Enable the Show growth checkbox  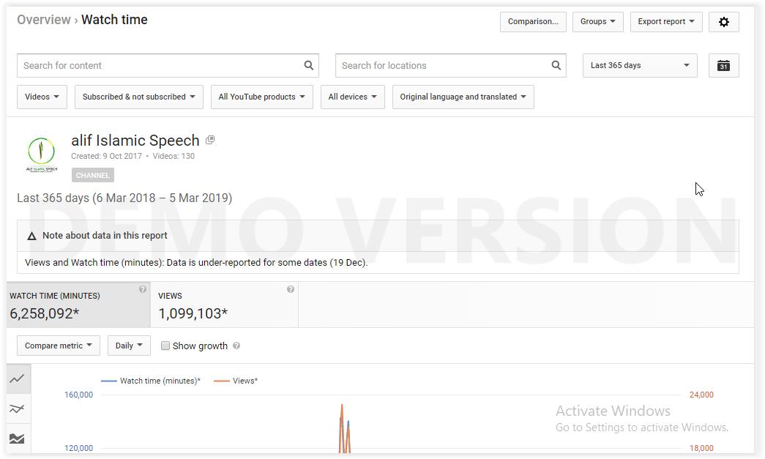[165, 346]
